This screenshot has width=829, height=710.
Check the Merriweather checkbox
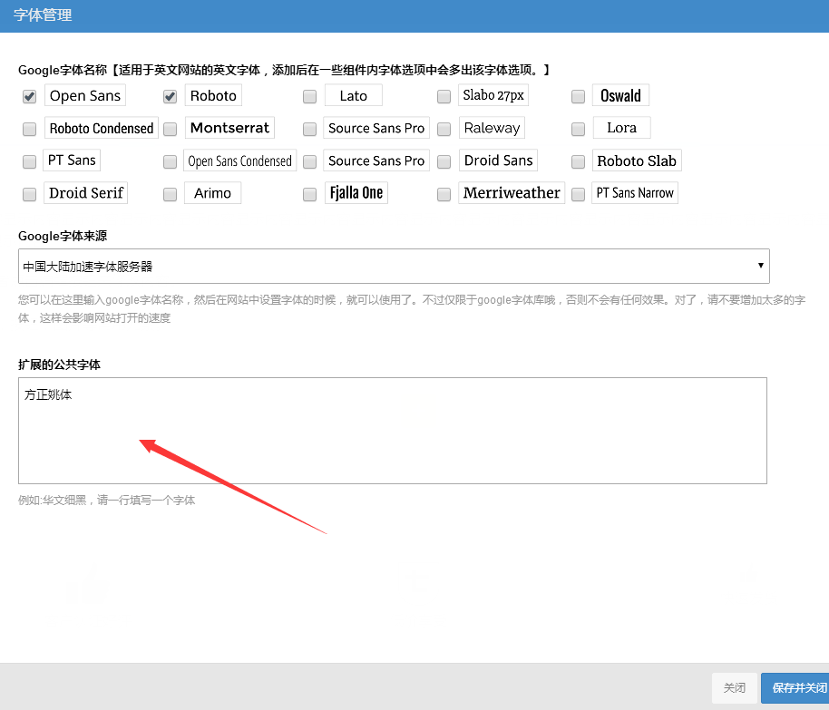click(x=444, y=194)
